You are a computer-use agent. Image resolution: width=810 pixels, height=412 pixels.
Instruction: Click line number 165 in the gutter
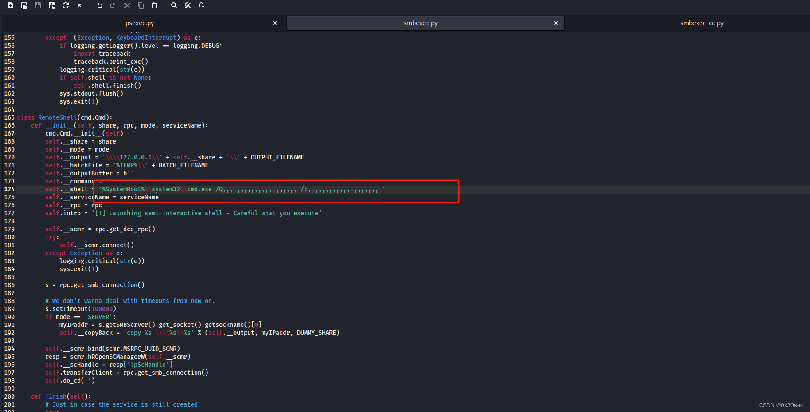[x=9, y=117]
